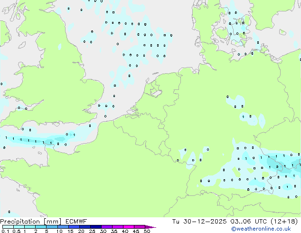The height and width of the screenshot is (233, 301).
Task: Click the "25" legend scale label
Action: pos(92,231)
